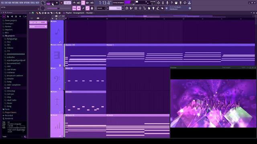Open the TOOLS menu
Screen dimensions: 257x144
(x=33, y=3)
